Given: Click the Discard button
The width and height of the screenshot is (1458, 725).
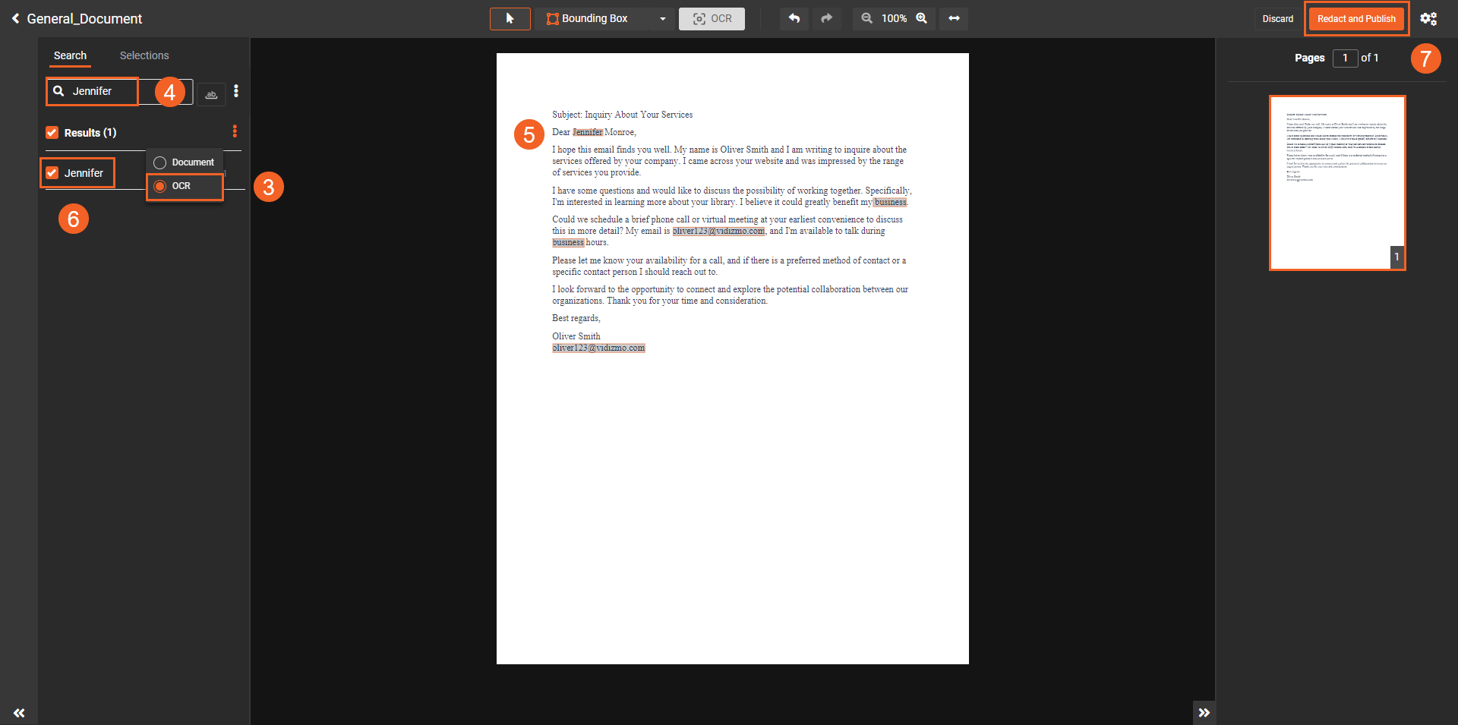Looking at the screenshot, I should click(1277, 19).
